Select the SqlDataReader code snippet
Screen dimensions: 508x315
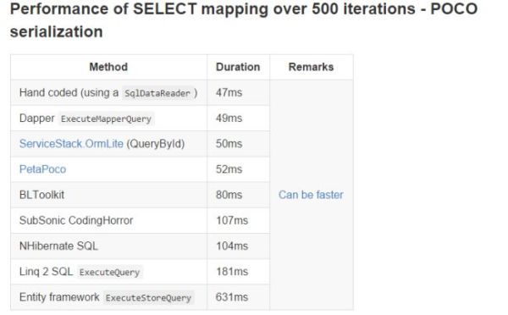coord(157,93)
